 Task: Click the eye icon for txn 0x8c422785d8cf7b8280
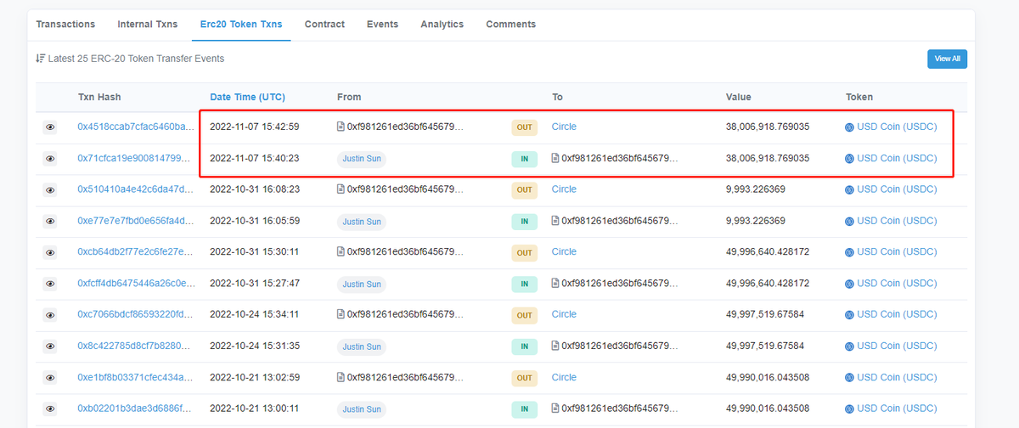coord(50,346)
